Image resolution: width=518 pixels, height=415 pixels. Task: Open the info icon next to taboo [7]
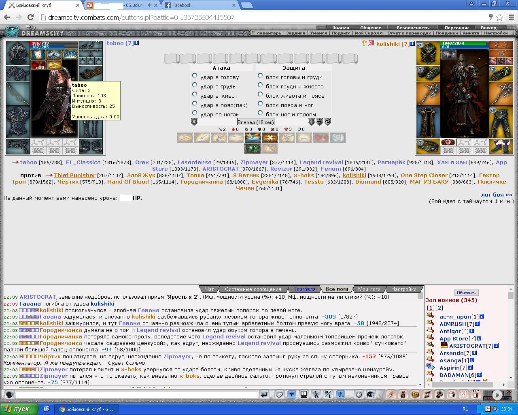137,43
